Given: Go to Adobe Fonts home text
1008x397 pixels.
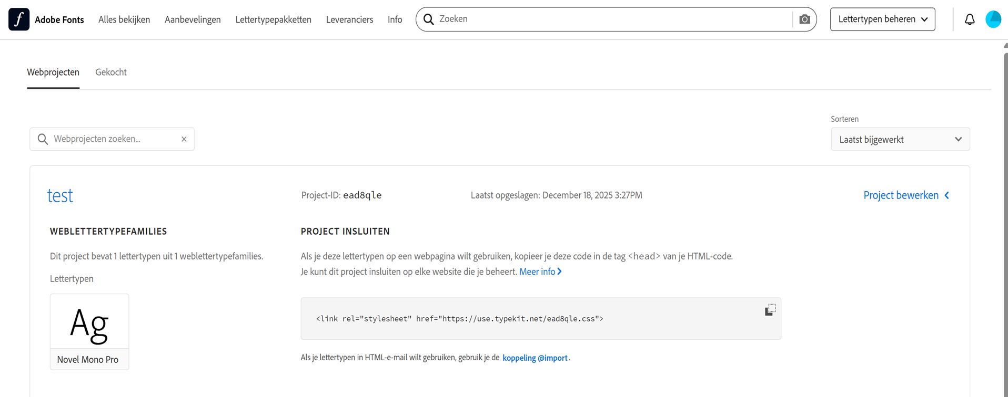Looking at the screenshot, I should point(59,20).
